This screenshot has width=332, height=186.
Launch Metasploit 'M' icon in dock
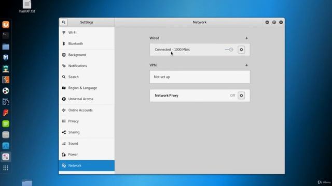tap(6, 57)
